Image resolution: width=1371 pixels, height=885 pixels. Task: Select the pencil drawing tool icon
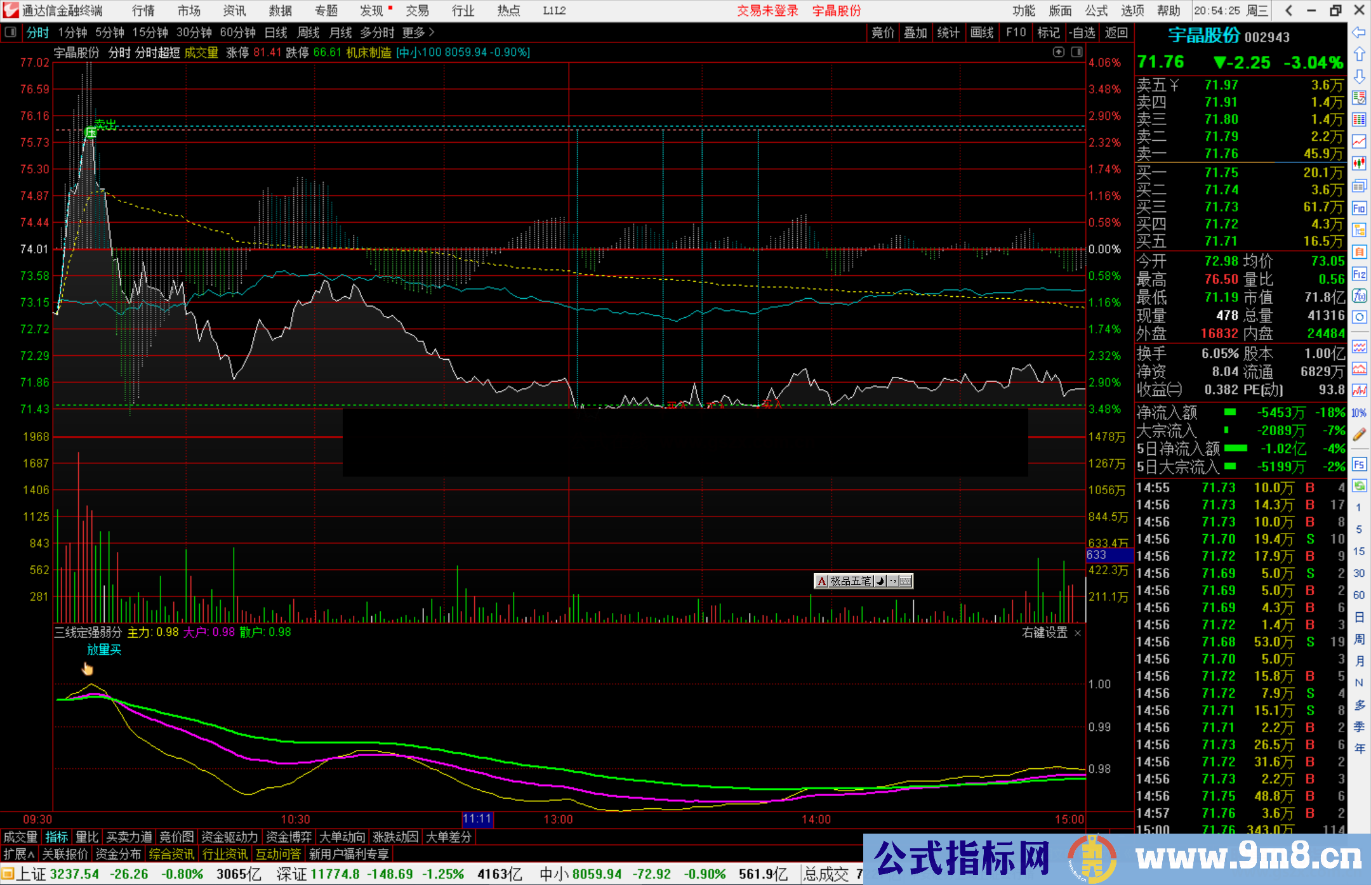(x=1359, y=435)
